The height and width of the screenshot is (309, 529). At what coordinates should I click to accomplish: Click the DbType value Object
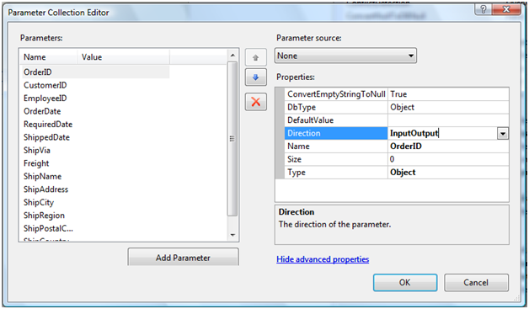[x=448, y=107]
